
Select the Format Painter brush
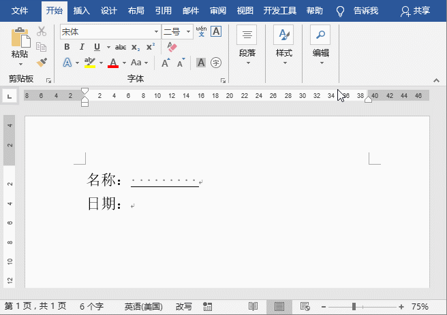pyautogui.click(x=42, y=63)
